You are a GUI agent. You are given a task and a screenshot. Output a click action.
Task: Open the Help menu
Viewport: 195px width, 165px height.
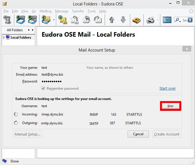pos(103,11)
